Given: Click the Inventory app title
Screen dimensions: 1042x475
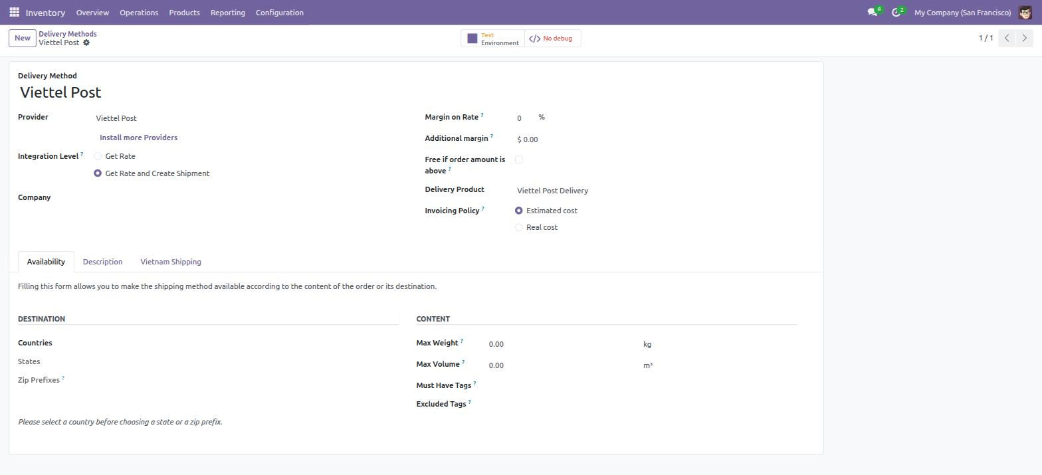Looking at the screenshot, I should [45, 13].
